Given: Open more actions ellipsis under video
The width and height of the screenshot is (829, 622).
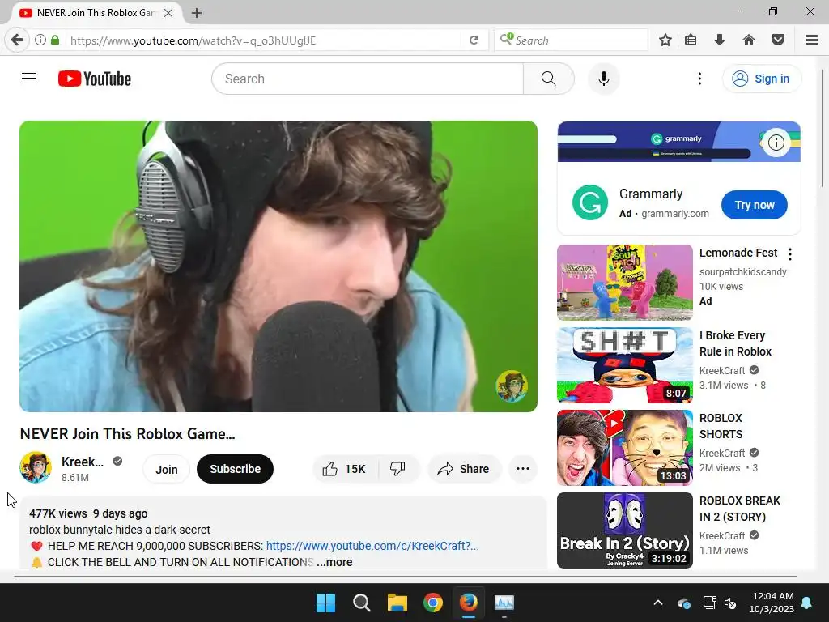Looking at the screenshot, I should tap(523, 469).
